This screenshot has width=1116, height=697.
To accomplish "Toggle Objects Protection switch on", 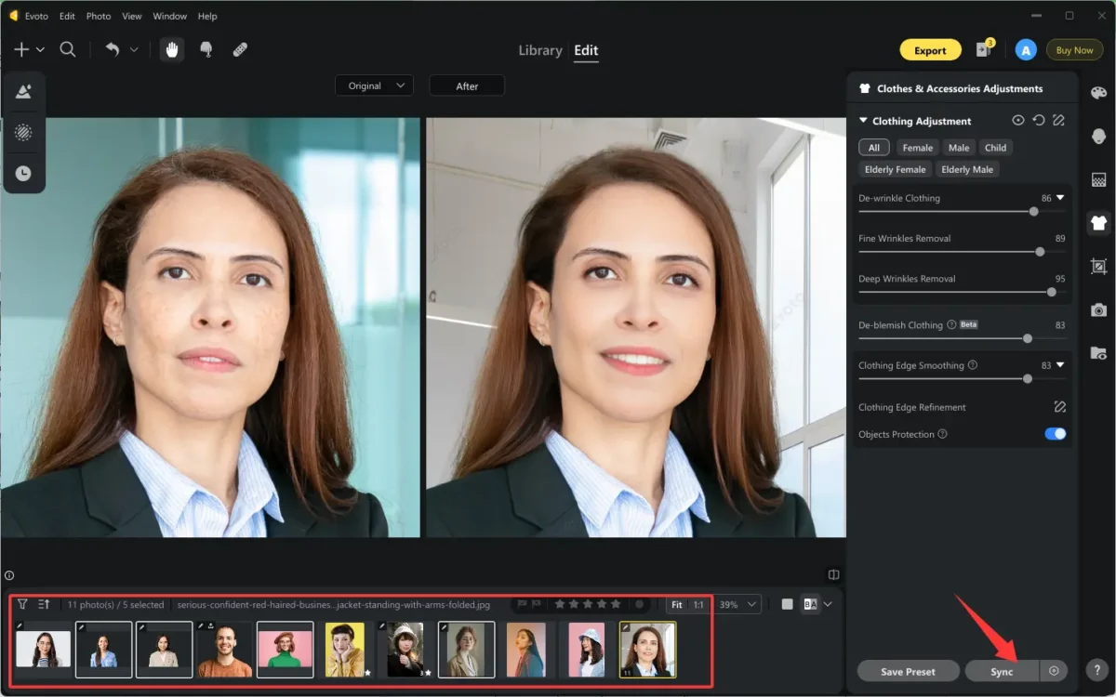I will tap(1055, 433).
